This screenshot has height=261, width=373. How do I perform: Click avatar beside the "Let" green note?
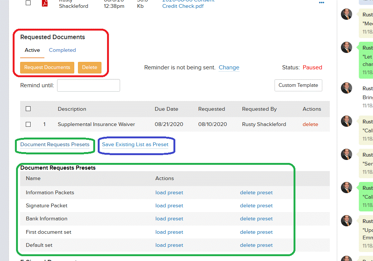[x=347, y=47]
